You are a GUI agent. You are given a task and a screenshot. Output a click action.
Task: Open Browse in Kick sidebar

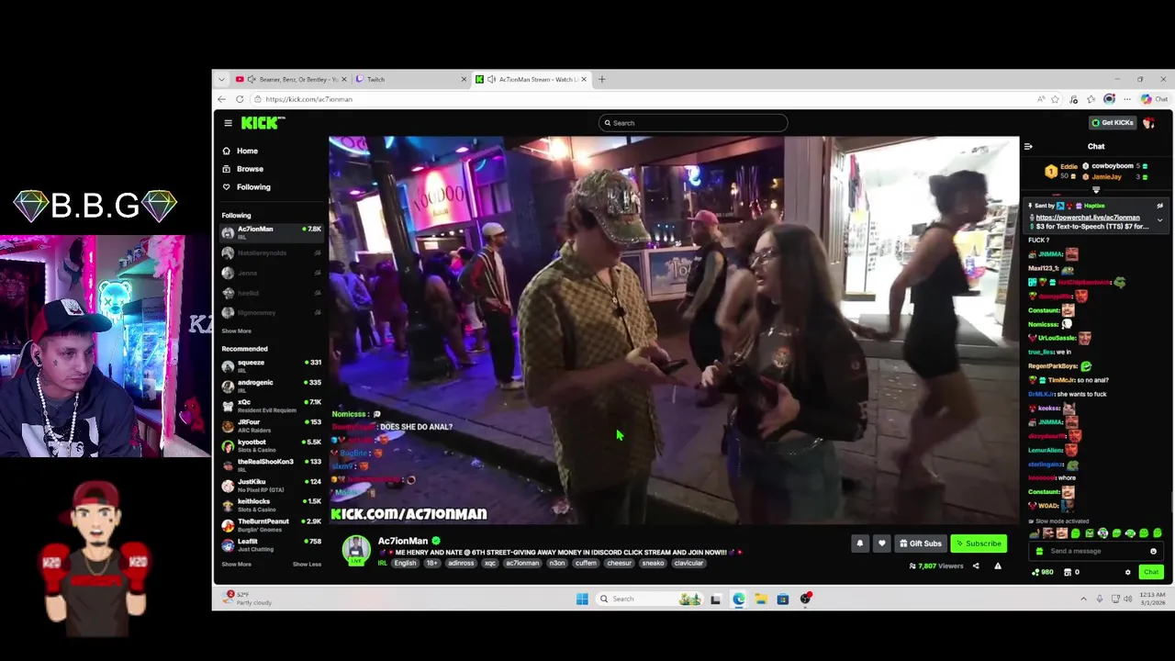pos(243,169)
